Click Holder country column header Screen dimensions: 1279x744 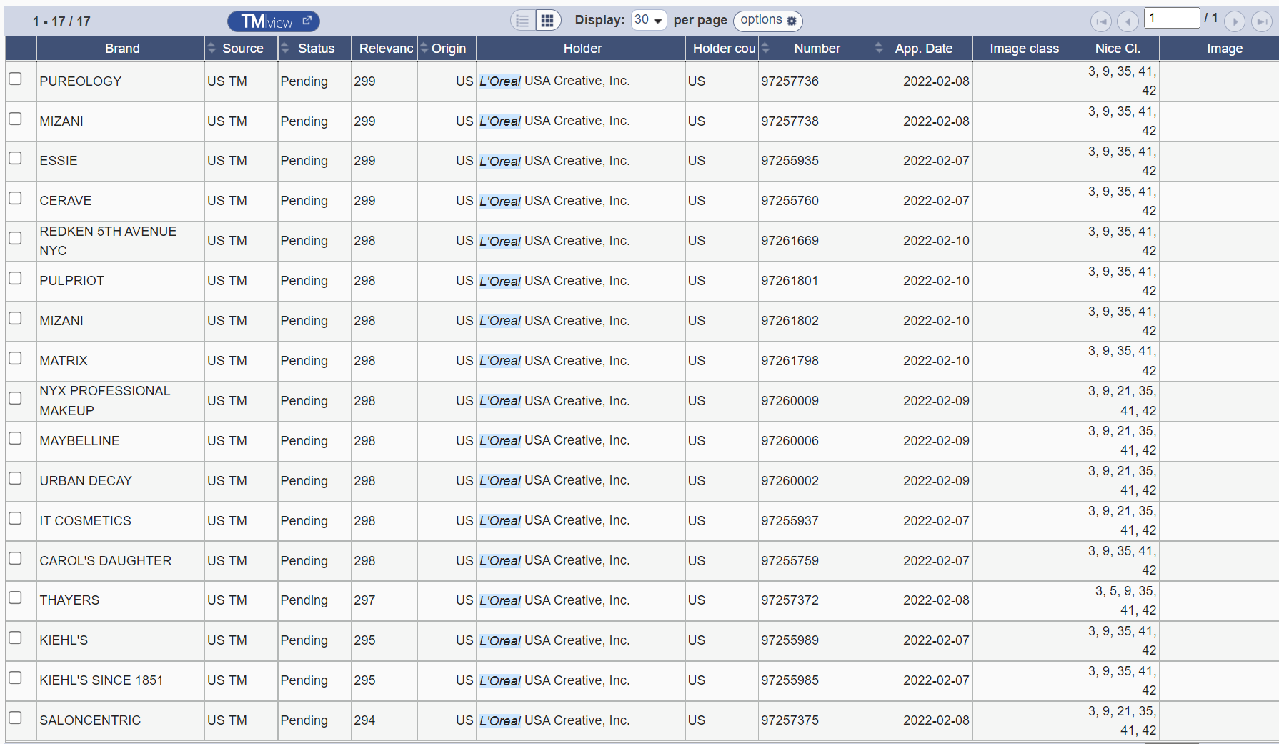click(722, 49)
